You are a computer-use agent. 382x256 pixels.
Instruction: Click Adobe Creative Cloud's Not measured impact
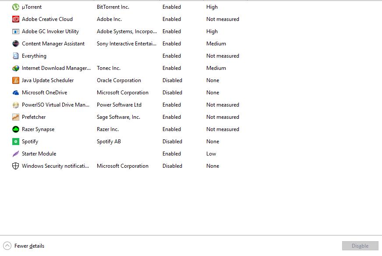tap(223, 19)
